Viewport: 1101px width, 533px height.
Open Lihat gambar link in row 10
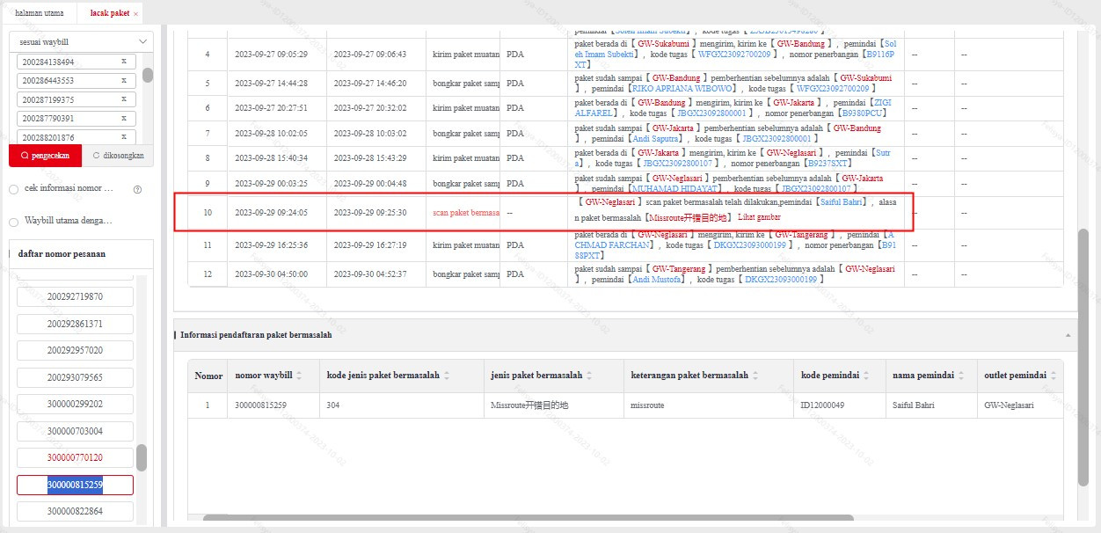point(759,216)
